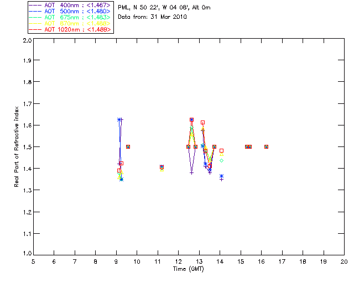354x283 pixels.
Task: Click the 2.0 label on the y-axis
Action: [27, 40]
